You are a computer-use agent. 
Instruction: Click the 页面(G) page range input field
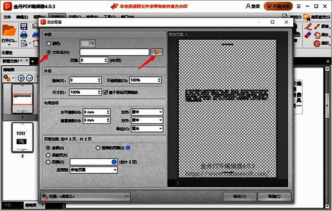click(x=93, y=162)
